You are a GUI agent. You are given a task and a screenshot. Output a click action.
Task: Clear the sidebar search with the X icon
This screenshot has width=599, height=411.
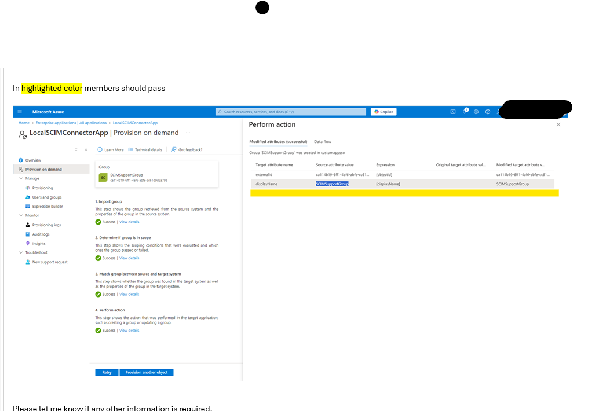pyautogui.click(x=76, y=149)
